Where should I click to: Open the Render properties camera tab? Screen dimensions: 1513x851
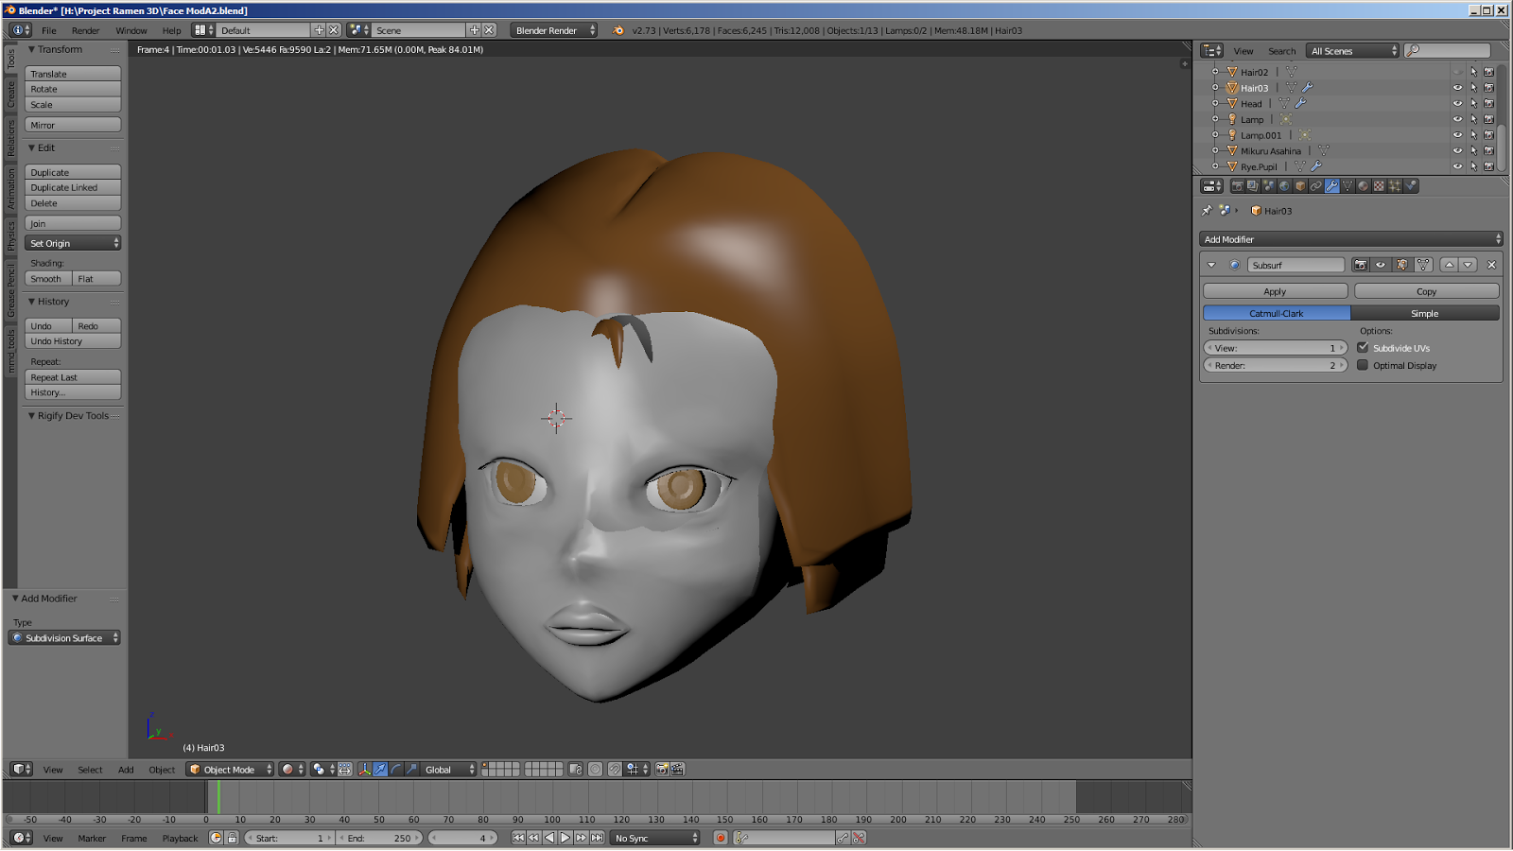click(x=1237, y=186)
